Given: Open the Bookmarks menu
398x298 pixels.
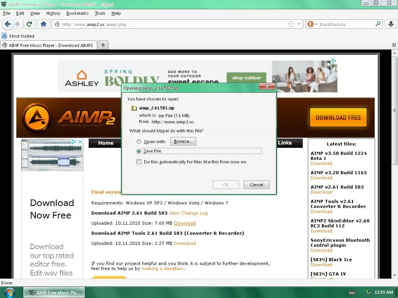Looking at the screenshot, I should point(77,13).
